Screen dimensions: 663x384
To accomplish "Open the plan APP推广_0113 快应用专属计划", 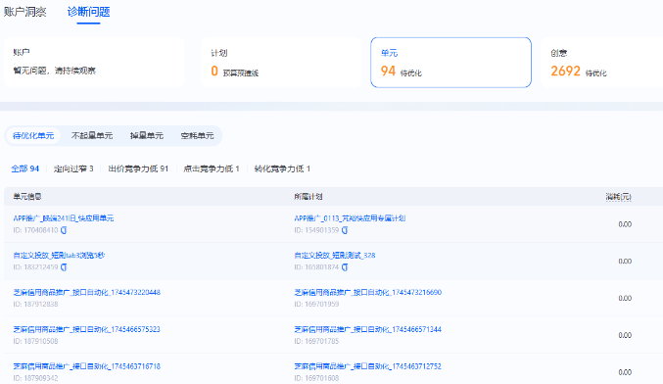I will pyautogui.click(x=350, y=218).
